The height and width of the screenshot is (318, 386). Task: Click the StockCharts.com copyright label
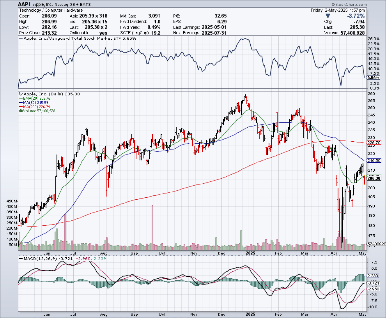click(x=349, y=4)
